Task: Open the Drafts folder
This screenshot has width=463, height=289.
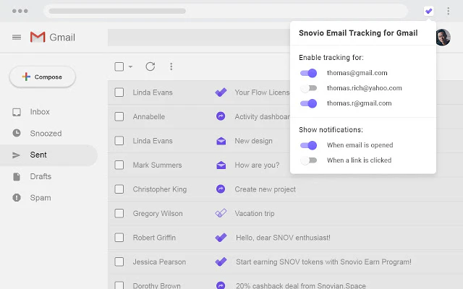Action: point(41,176)
